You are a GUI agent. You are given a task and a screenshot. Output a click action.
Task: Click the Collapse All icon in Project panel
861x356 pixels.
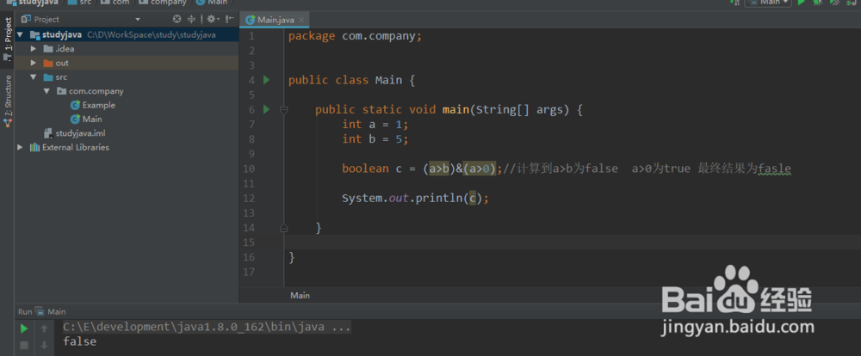pyautogui.click(x=192, y=19)
